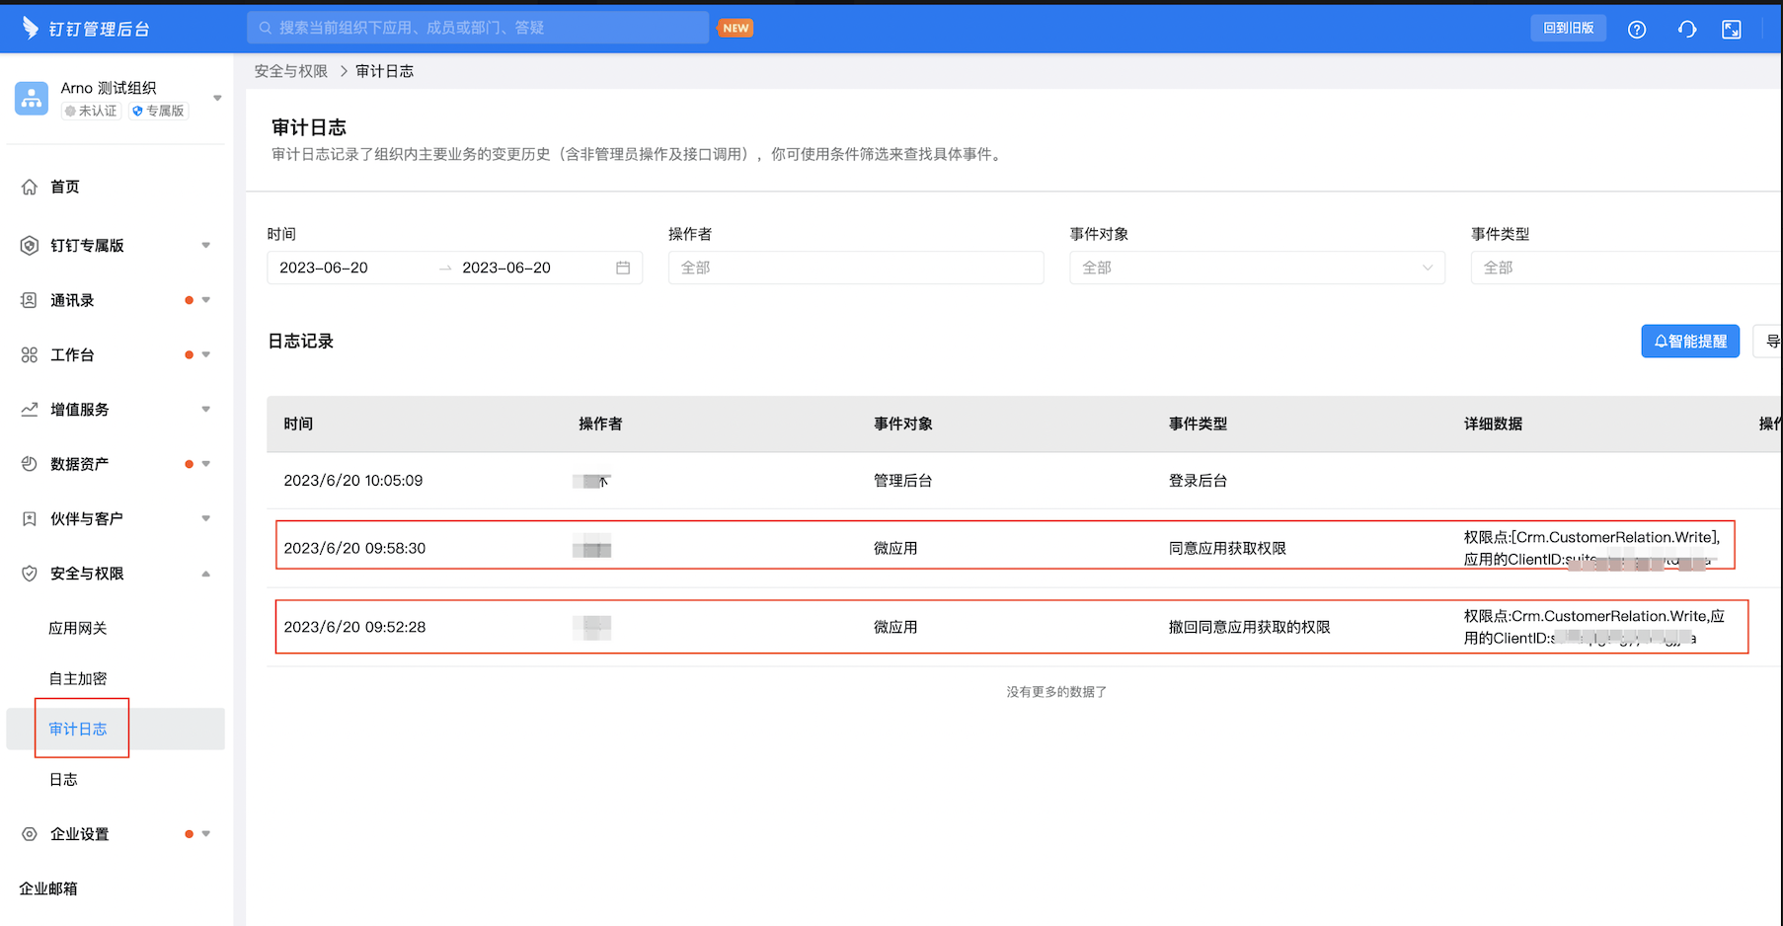Image resolution: width=1783 pixels, height=926 pixels.
Task: Expand the 增值服务 menu arrow
Action: tap(206, 409)
